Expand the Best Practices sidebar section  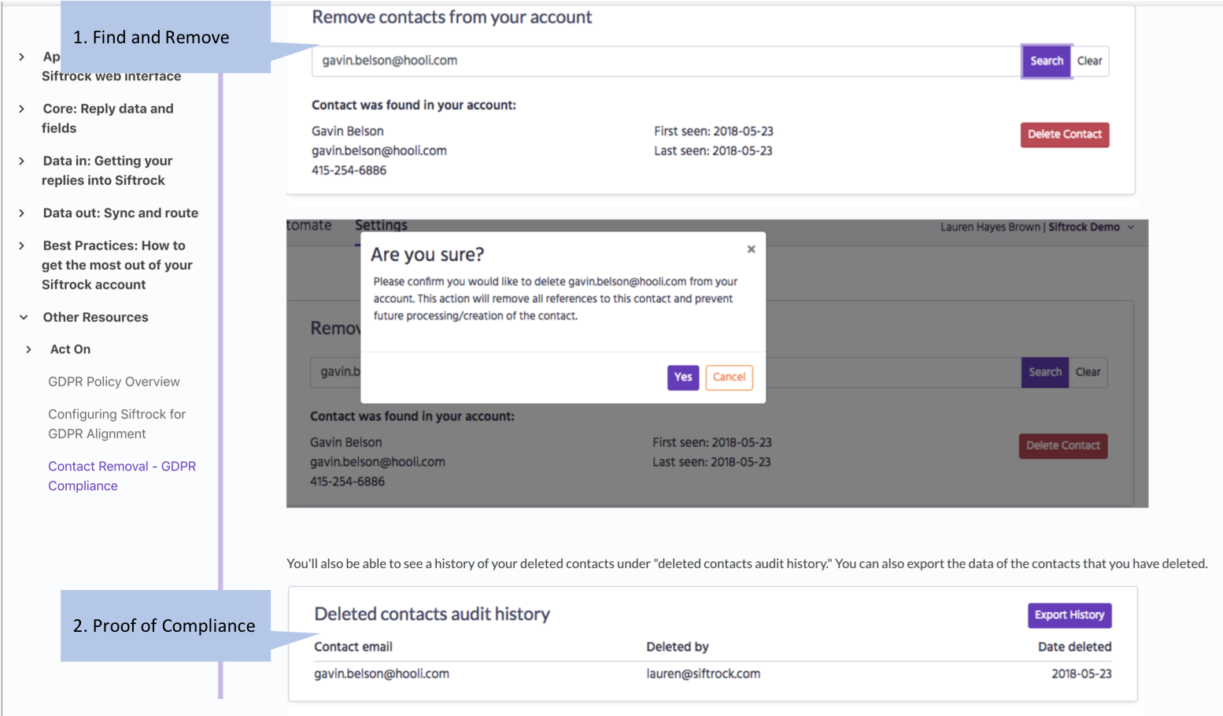22,245
